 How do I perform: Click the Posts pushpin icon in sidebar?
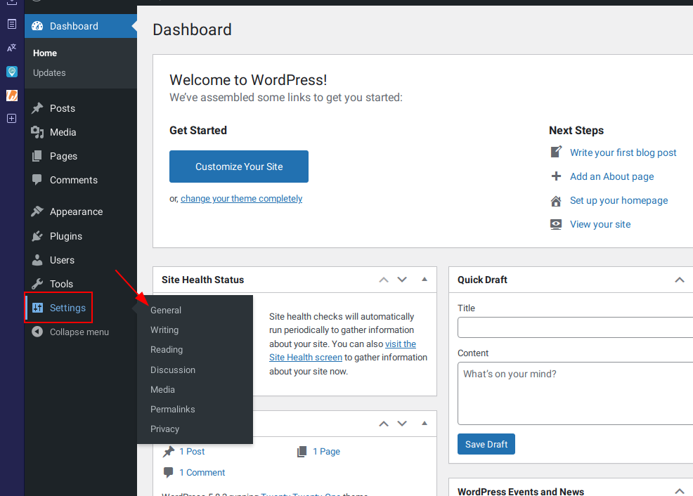[x=37, y=108]
